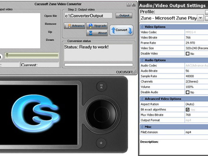Click the Zune device circular control pad
The width and height of the screenshot is (208, 156).
tap(102, 114)
